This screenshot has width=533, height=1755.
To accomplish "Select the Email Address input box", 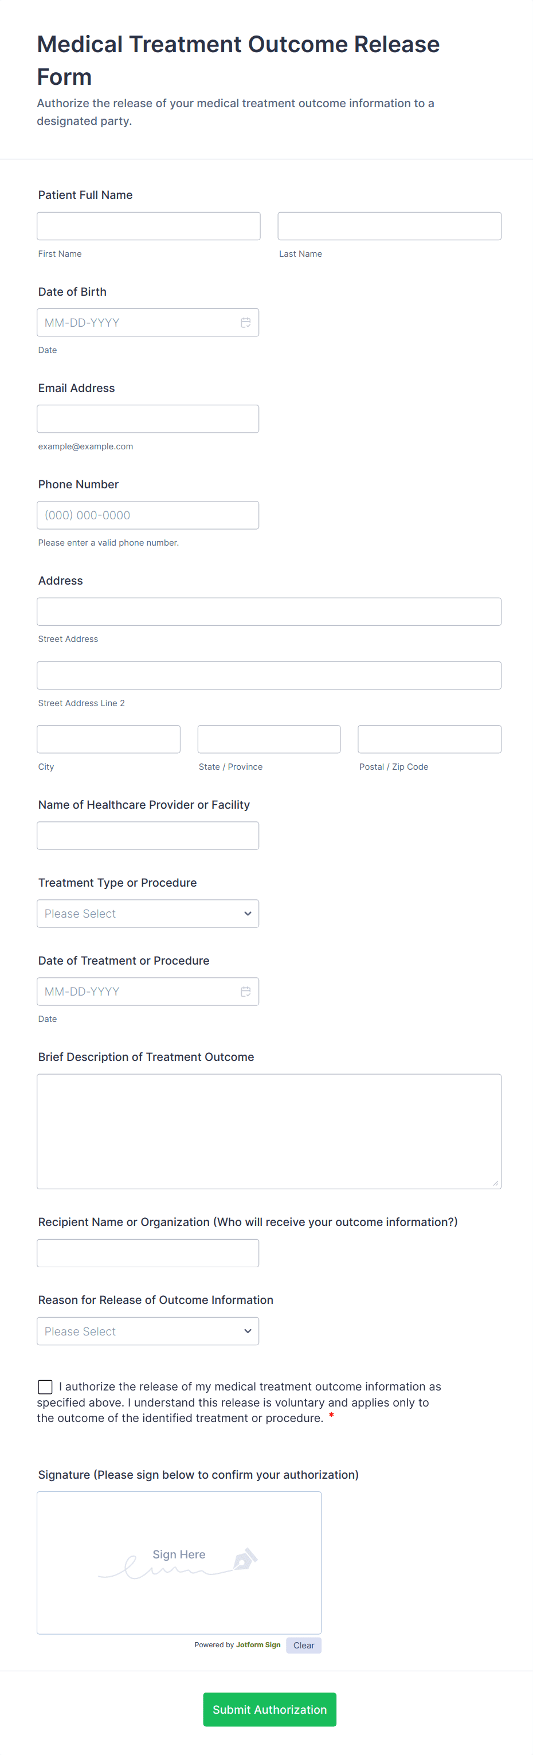I will 148,419.
